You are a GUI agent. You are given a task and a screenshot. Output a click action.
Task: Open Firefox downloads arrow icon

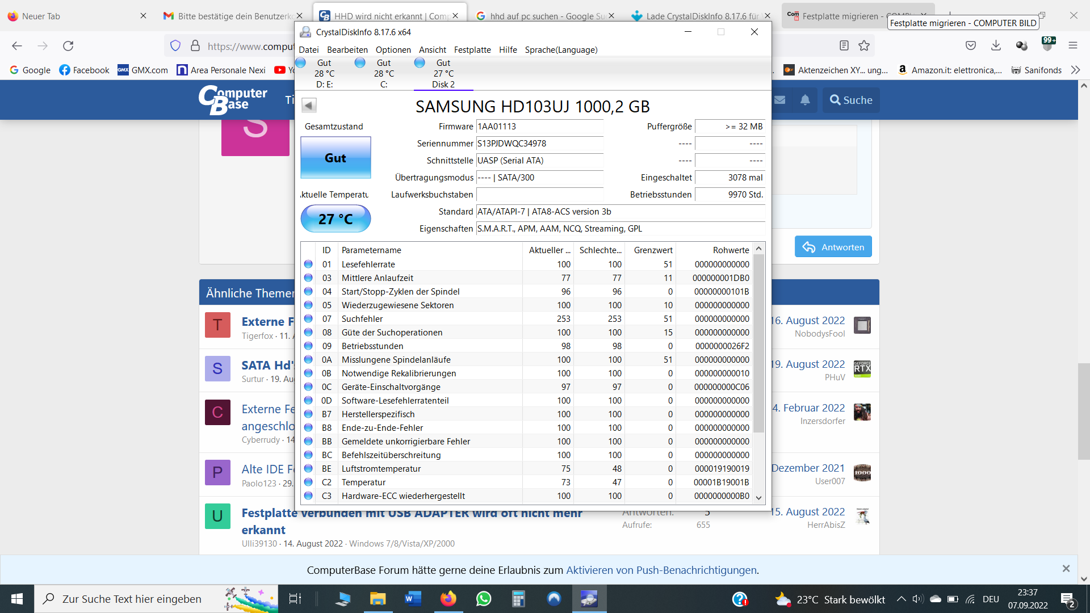point(996,45)
